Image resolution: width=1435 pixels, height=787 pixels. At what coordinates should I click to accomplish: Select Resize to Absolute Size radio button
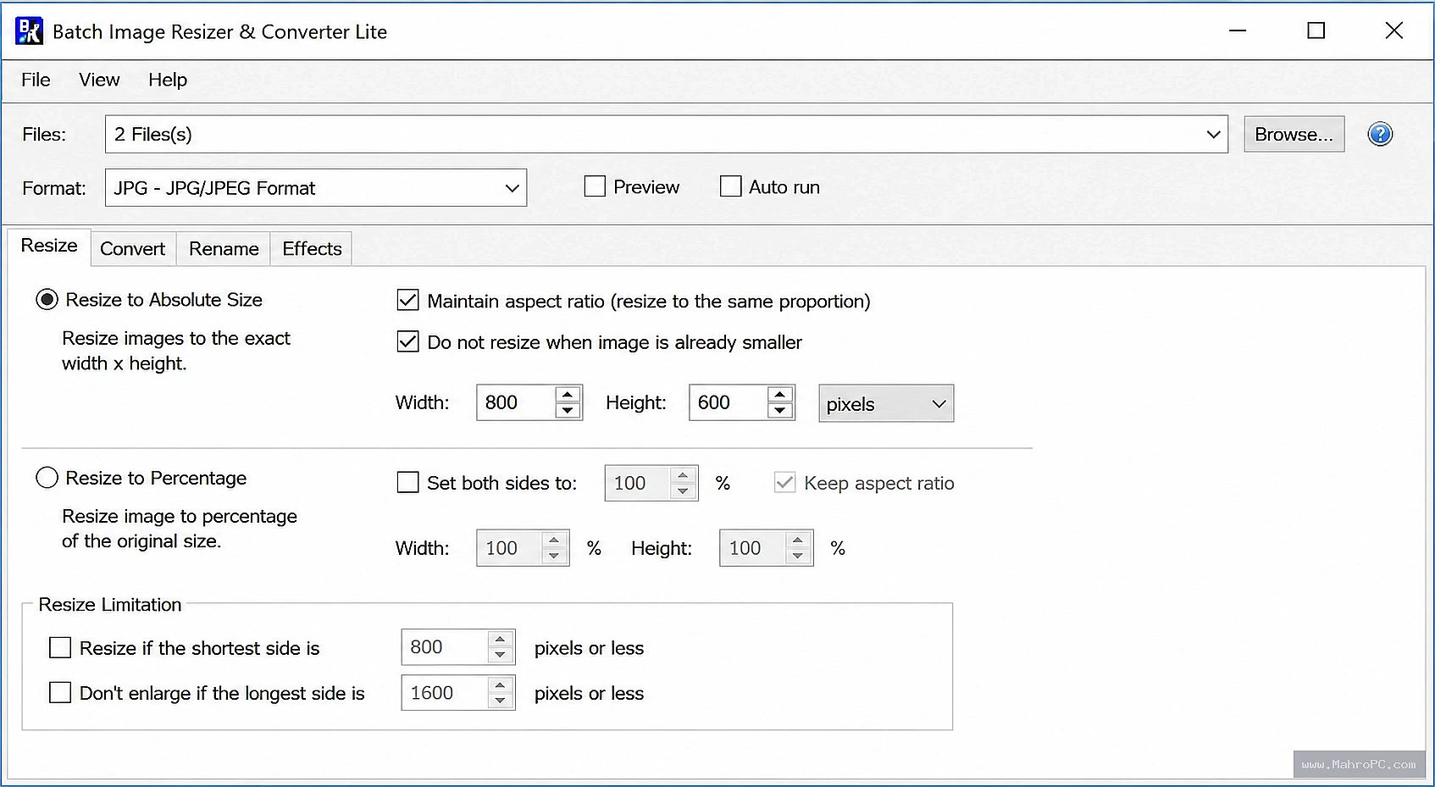pyautogui.click(x=47, y=299)
